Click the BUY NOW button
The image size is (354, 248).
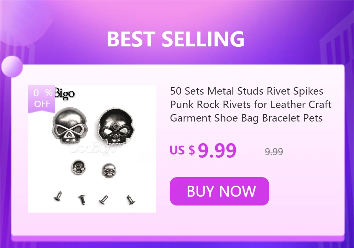(219, 191)
